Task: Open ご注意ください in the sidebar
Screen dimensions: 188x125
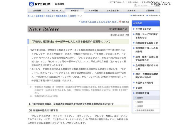Action: (x=146, y=29)
